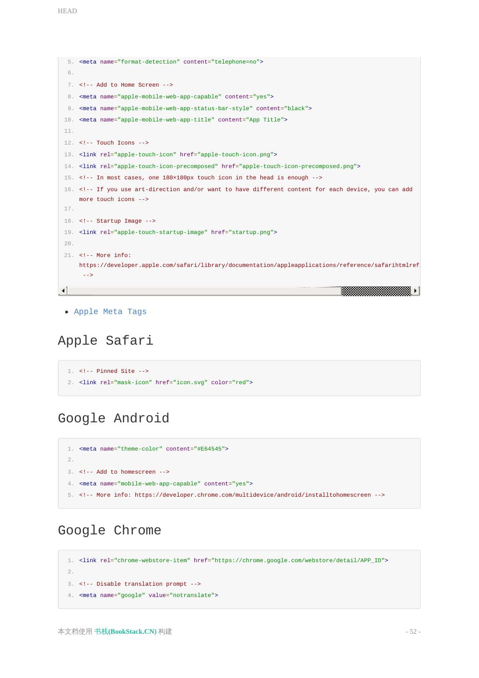Click the page number 52 in footer
Image resolution: width=479 pixels, height=678 pixels.
[x=413, y=631]
